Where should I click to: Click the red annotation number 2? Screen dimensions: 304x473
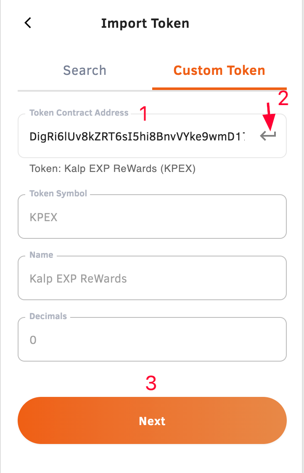283,98
